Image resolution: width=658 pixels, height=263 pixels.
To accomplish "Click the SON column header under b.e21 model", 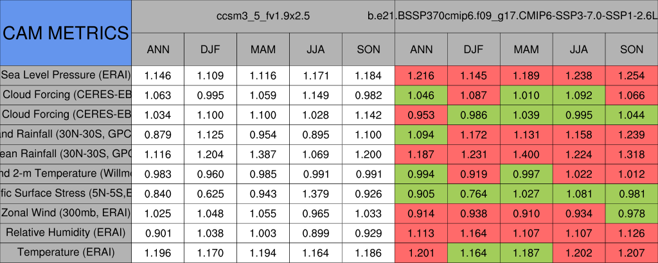I will coord(632,49).
